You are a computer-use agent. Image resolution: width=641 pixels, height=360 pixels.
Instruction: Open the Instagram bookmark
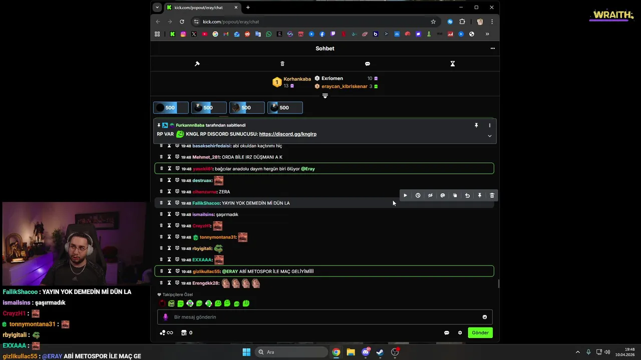(x=183, y=34)
